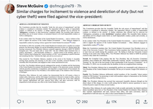Share the tweet via the upload icon
This screenshot has height=109, width=153.
click(x=145, y=102)
